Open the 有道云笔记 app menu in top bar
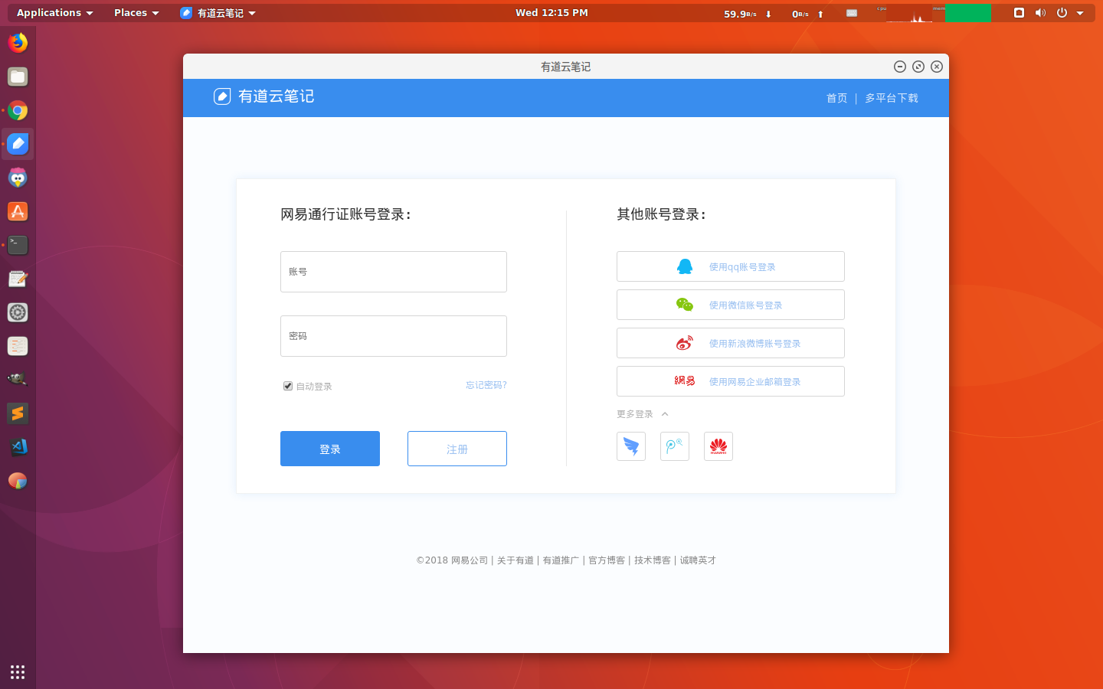Image resolution: width=1103 pixels, height=689 pixels. (218, 13)
